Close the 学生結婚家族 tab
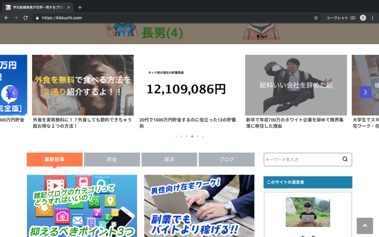The image size is (379, 237). [x=68, y=7]
